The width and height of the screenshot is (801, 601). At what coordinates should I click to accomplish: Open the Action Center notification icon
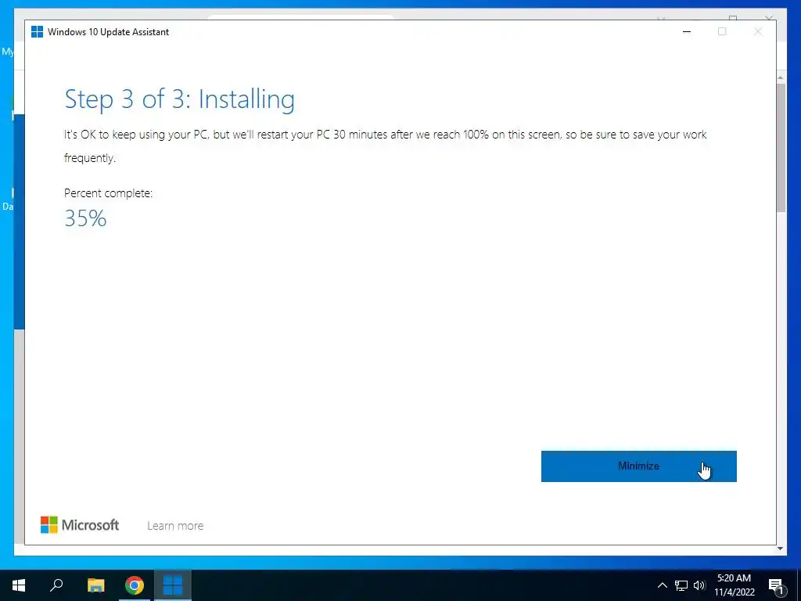pyautogui.click(x=776, y=585)
